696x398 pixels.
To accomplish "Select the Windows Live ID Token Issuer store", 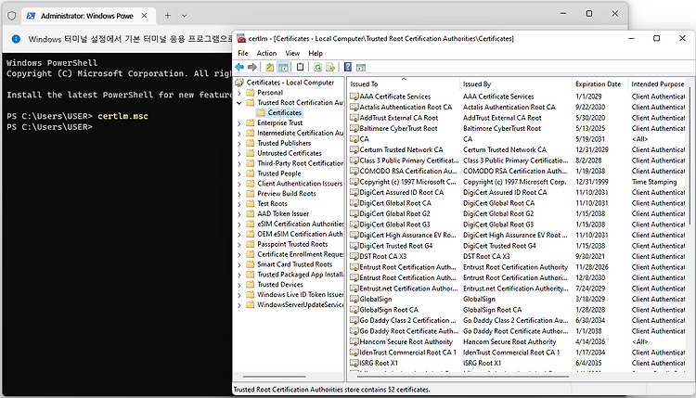I will coord(300,295).
